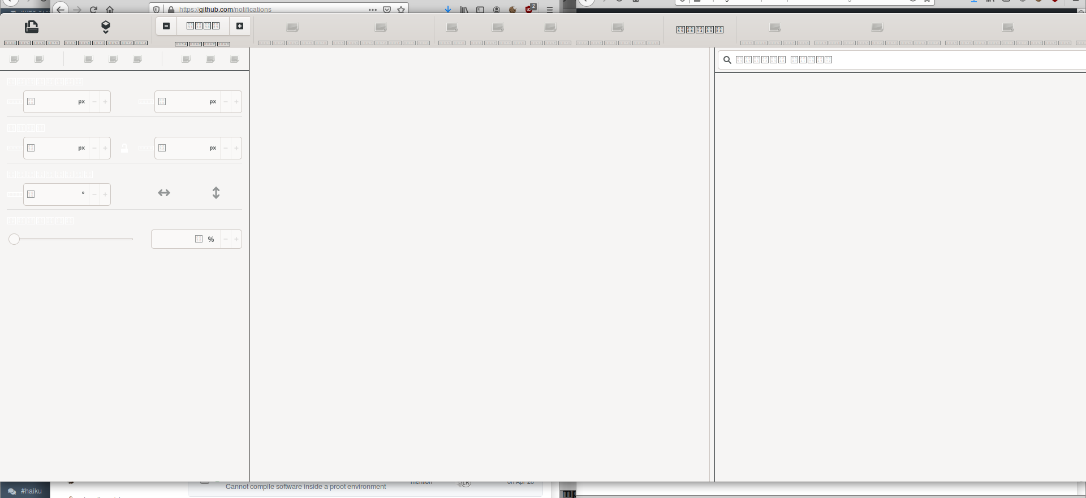The width and height of the screenshot is (1086, 498).
Task: Open Firefox home page via house icon
Action: coord(110,10)
